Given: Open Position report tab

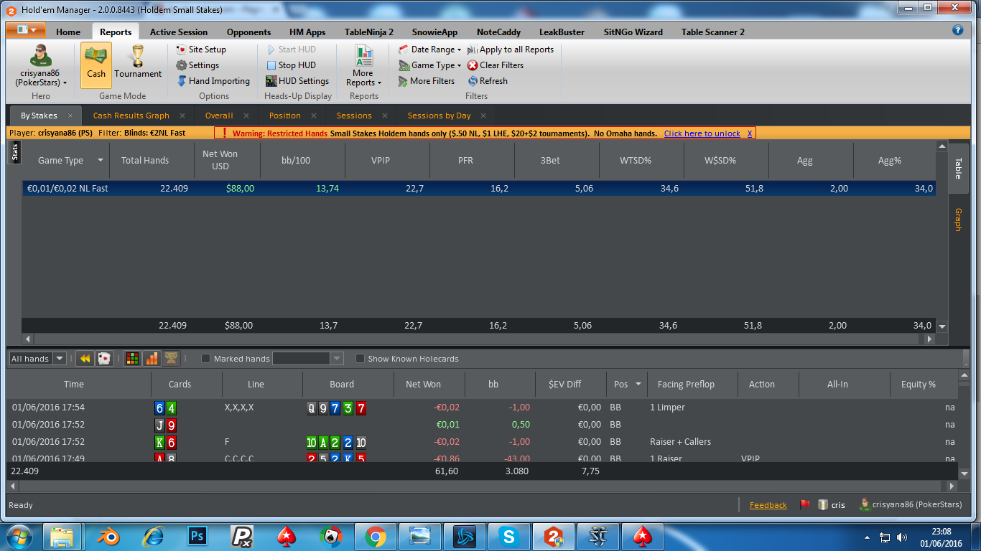Looking at the screenshot, I should 284,116.
